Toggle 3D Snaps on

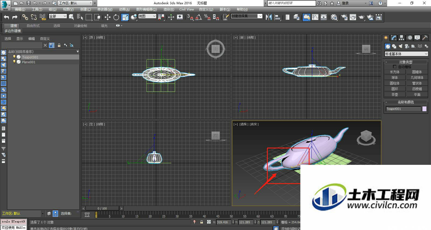[x=190, y=17]
